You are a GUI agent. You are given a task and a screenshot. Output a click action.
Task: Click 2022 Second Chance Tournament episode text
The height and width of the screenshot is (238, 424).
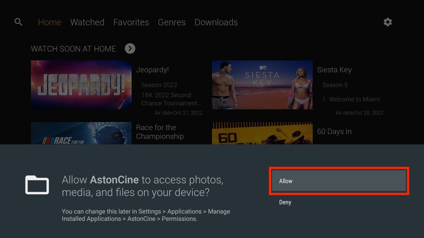coord(171,99)
